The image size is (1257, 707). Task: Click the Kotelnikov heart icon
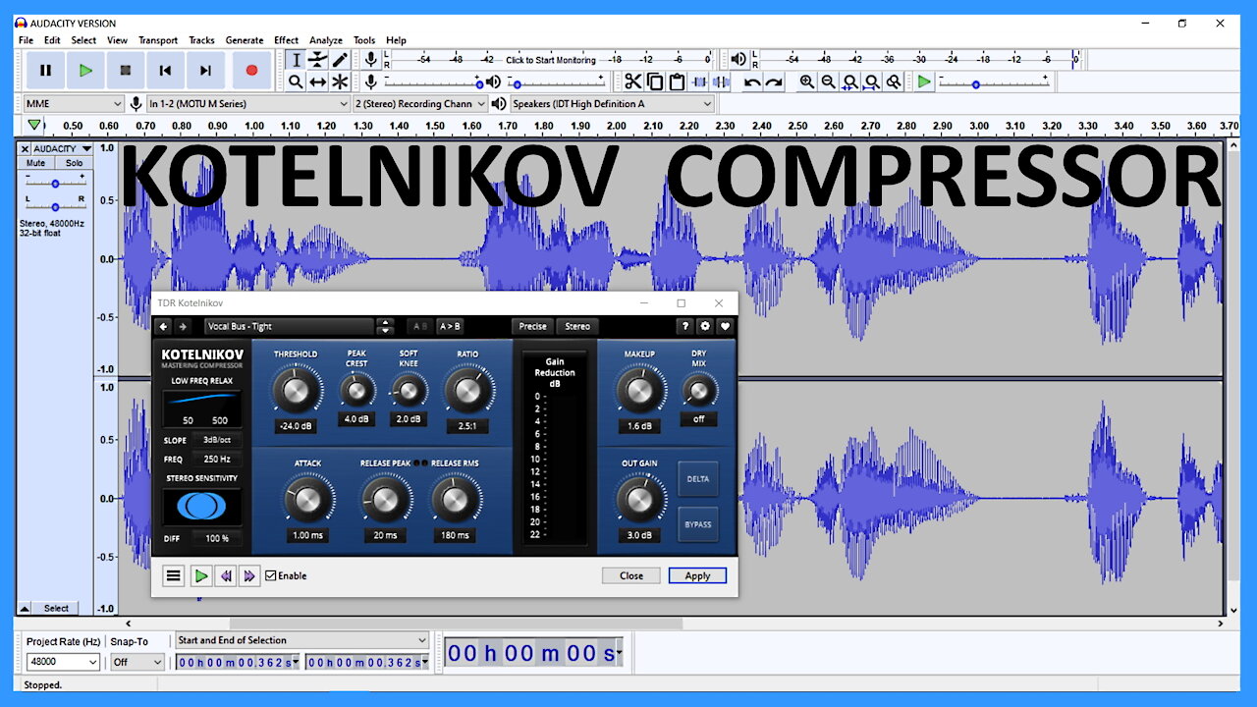point(725,326)
